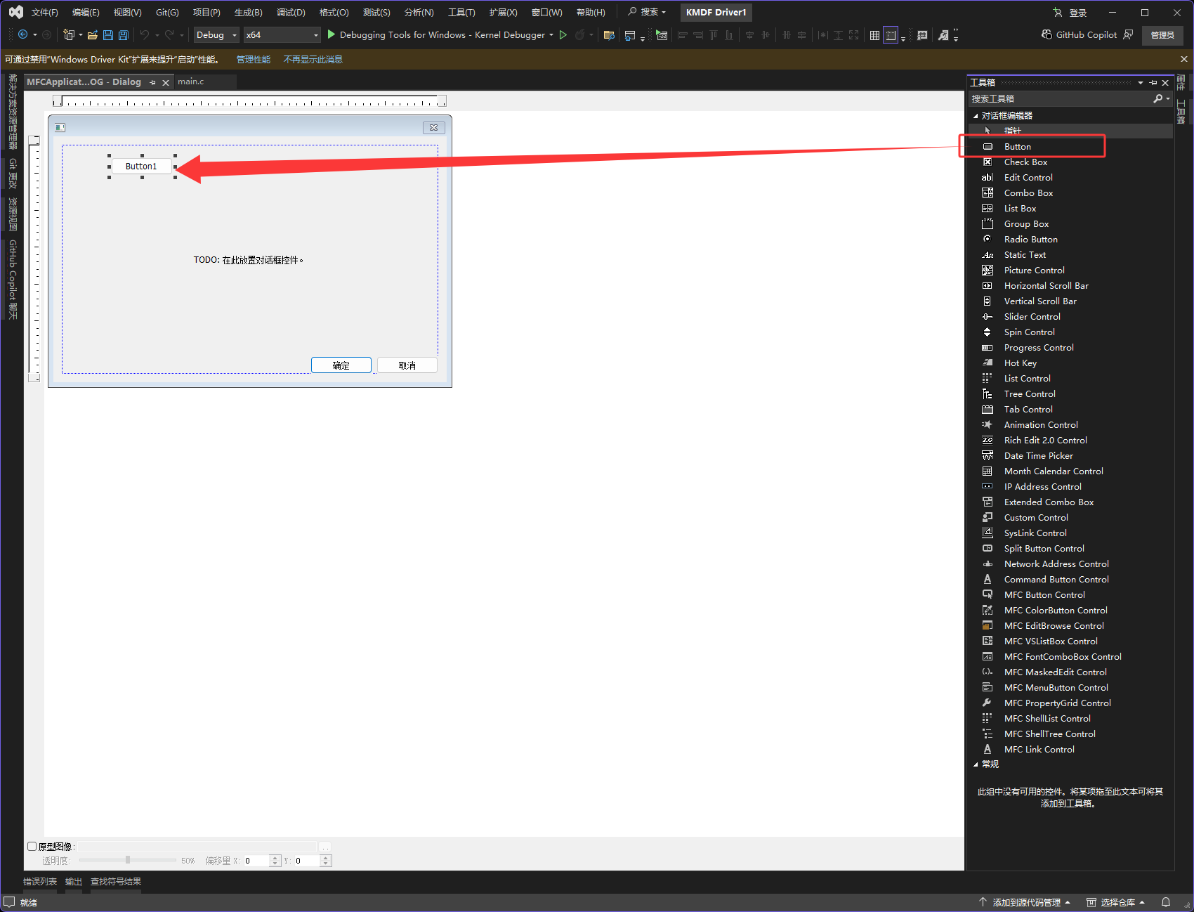Screen dimensions: 1194x912
Task: Close the performance notification bar
Action: (1184, 60)
